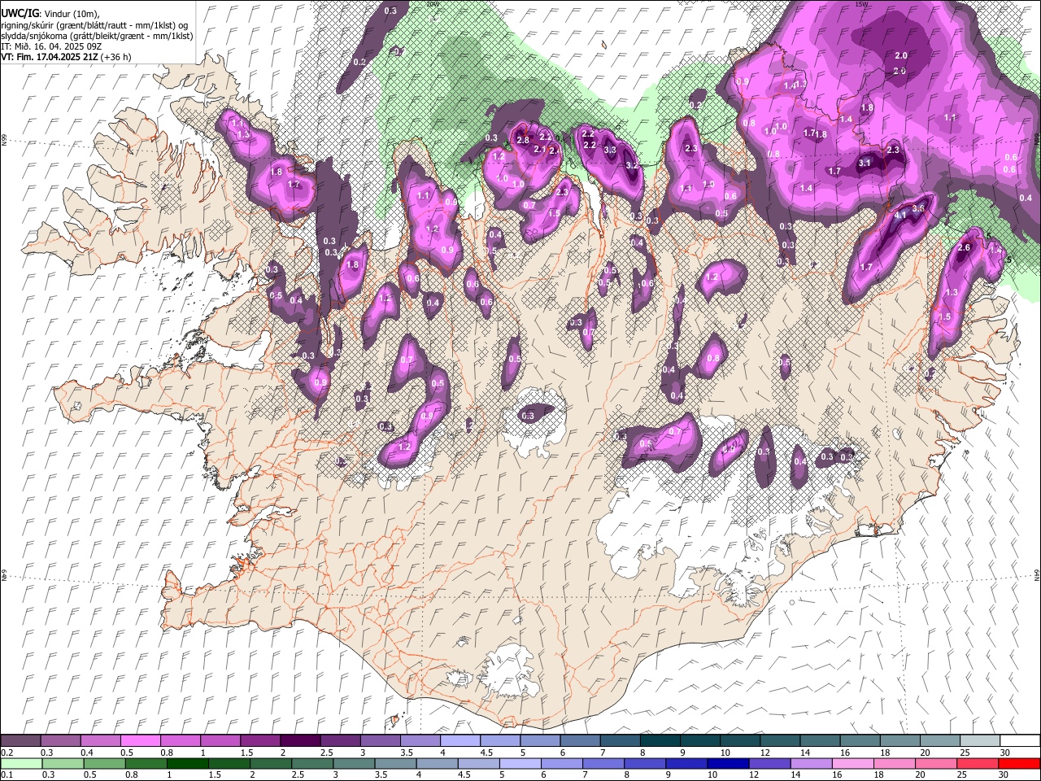1041x781 pixels.
Task: Select the snow legend swatch for 14–16
Action: 821,740
